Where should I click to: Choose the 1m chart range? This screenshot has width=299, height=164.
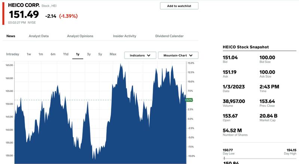(41, 54)
